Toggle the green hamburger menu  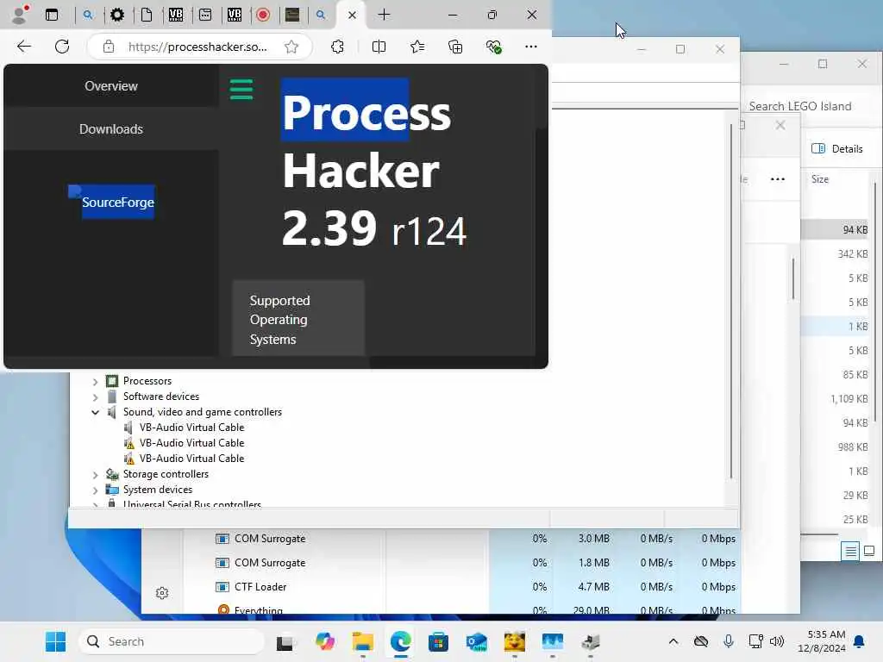pyautogui.click(x=241, y=89)
